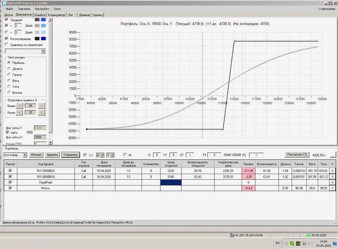Click the RU language indicator
338x249 pixels.
tap(278, 243)
